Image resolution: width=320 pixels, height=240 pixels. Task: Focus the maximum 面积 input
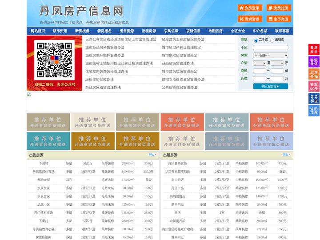277,71
